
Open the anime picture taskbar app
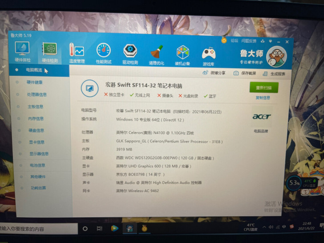(130, 228)
